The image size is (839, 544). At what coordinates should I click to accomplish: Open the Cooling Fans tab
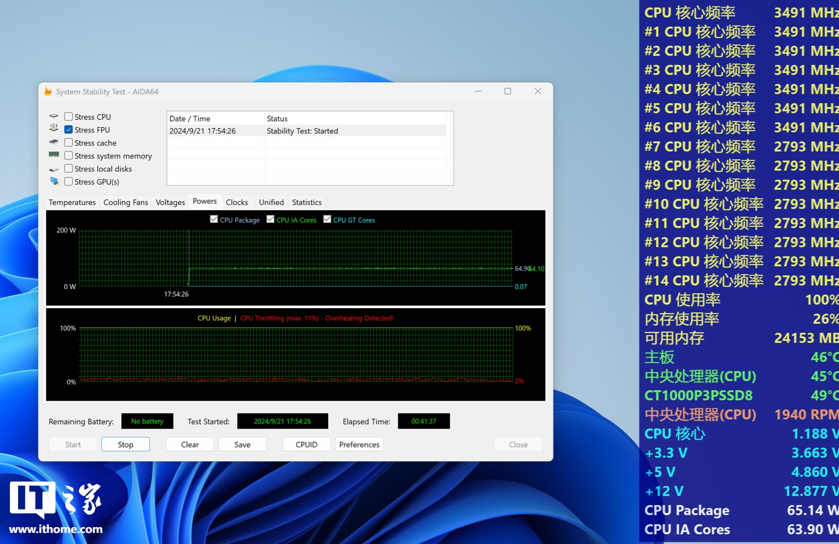[x=126, y=202]
